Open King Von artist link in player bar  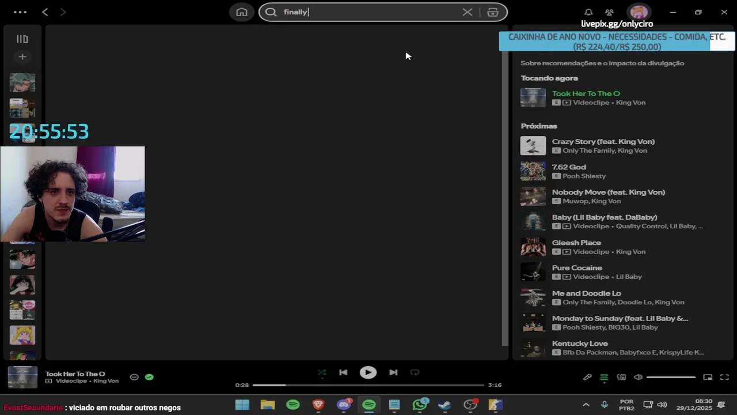tap(106, 381)
